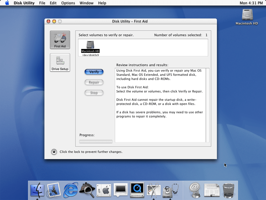Click the results text area scrollbar
The width and height of the screenshot is (266, 200).
207,105
